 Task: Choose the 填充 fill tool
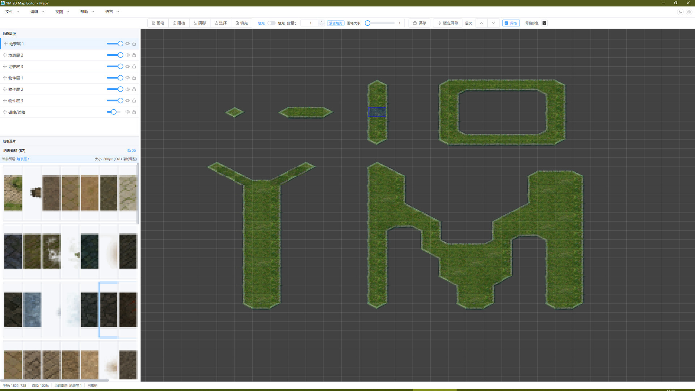click(242, 23)
